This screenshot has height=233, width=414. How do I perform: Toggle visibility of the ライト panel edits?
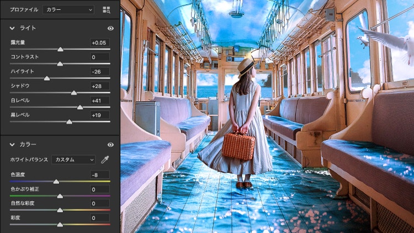(110, 28)
